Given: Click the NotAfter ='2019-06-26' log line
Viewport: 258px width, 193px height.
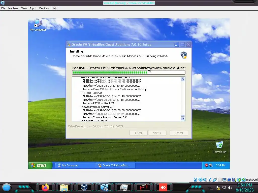Looking at the screenshot, I should [x=111, y=100].
